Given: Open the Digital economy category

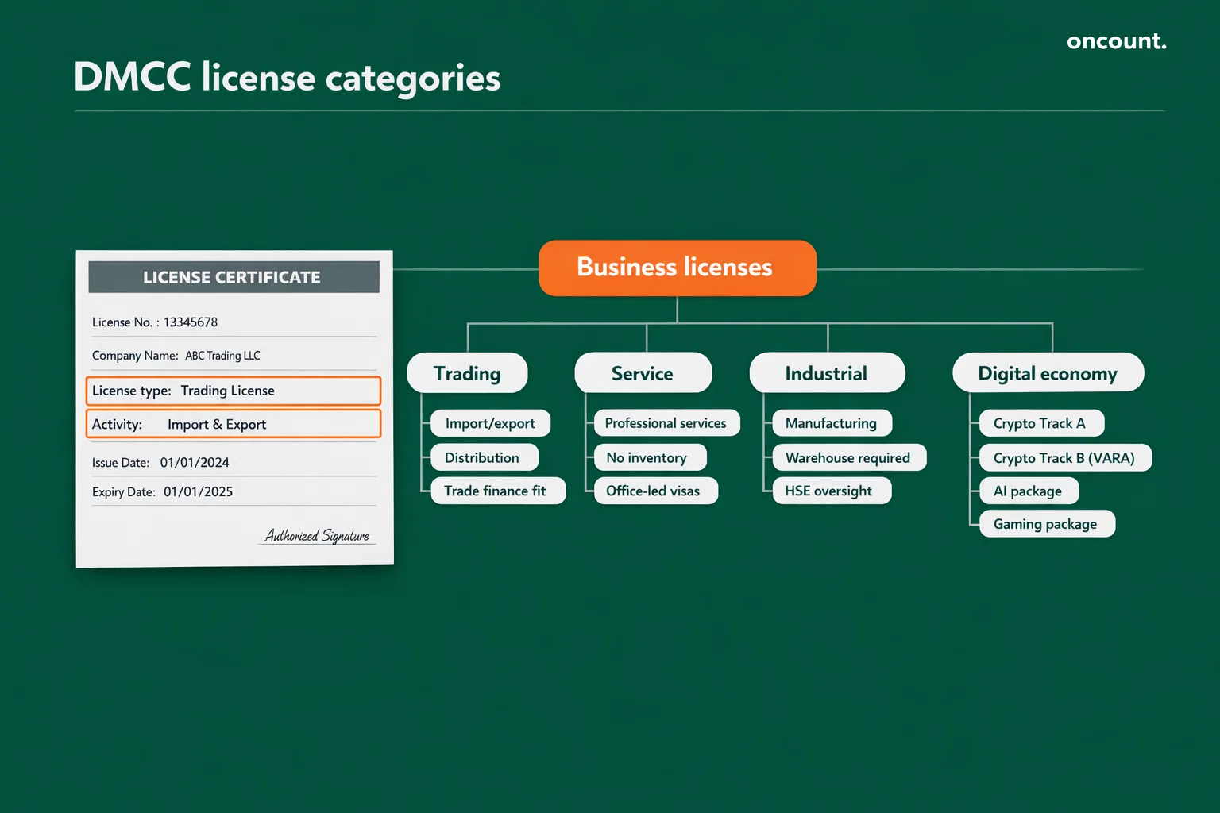Looking at the screenshot, I should (x=1048, y=372).
